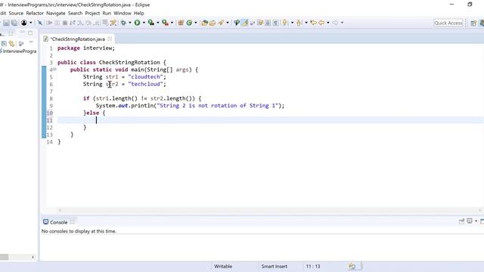Toggle Show Whitespace Characters icon
484x272 pixels.
pyautogui.click(x=275, y=23)
